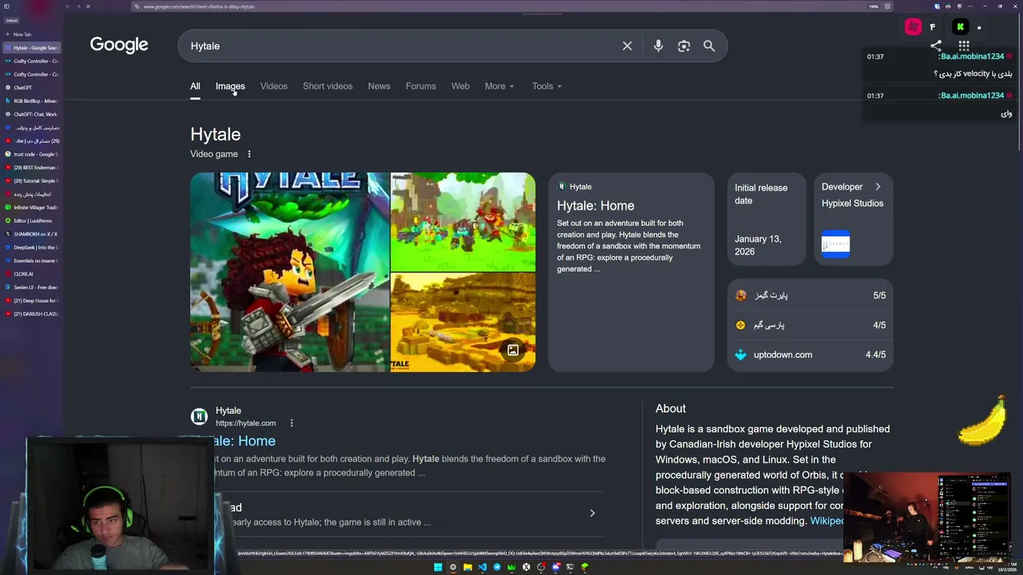Open the Hypixel Studios developer logo
Screen dimensions: 1023x575
[836, 244]
